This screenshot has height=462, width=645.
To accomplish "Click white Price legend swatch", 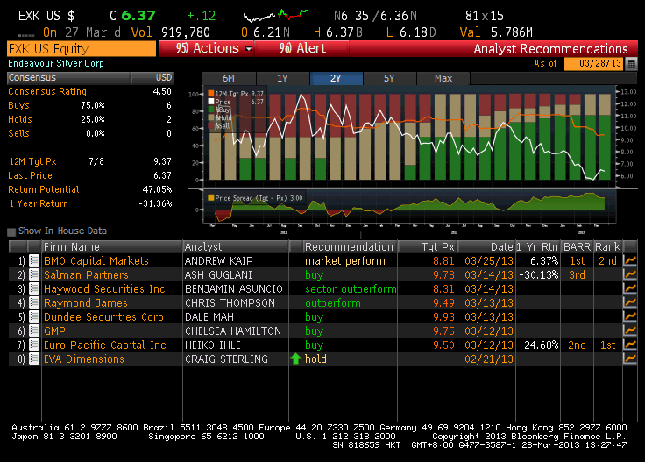I will [211, 101].
